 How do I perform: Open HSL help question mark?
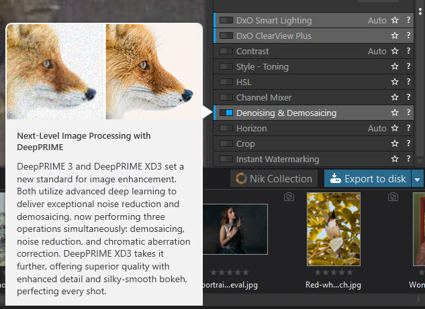pos(408,82)
